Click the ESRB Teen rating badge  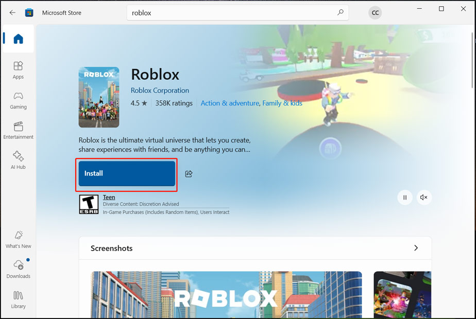coord(89,204)
